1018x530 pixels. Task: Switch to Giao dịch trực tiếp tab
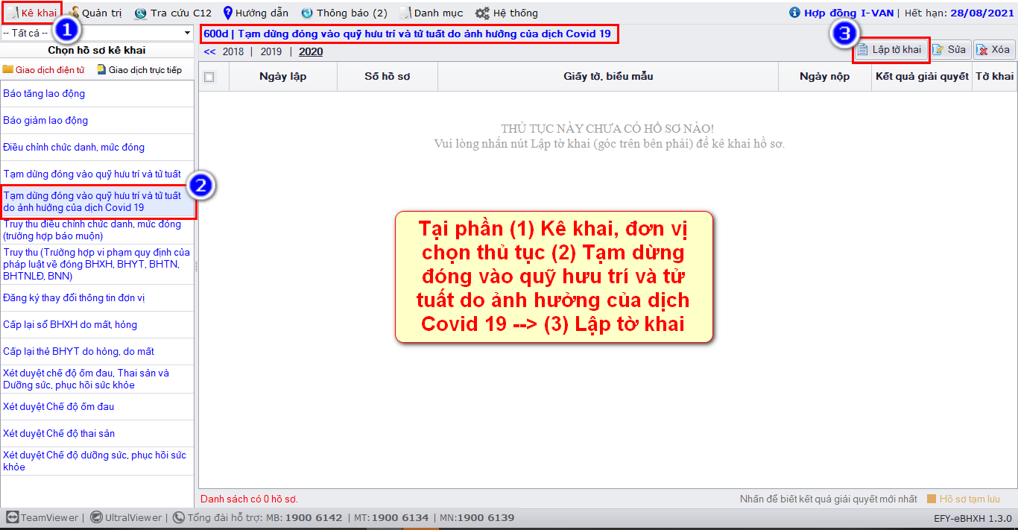[x=139, y=69]
